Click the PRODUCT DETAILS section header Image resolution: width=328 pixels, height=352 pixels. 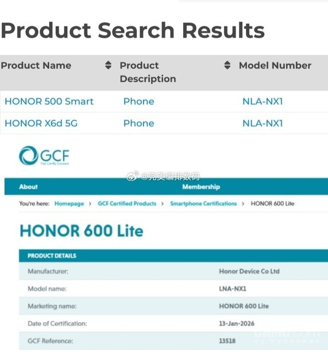tap(52, 256)
